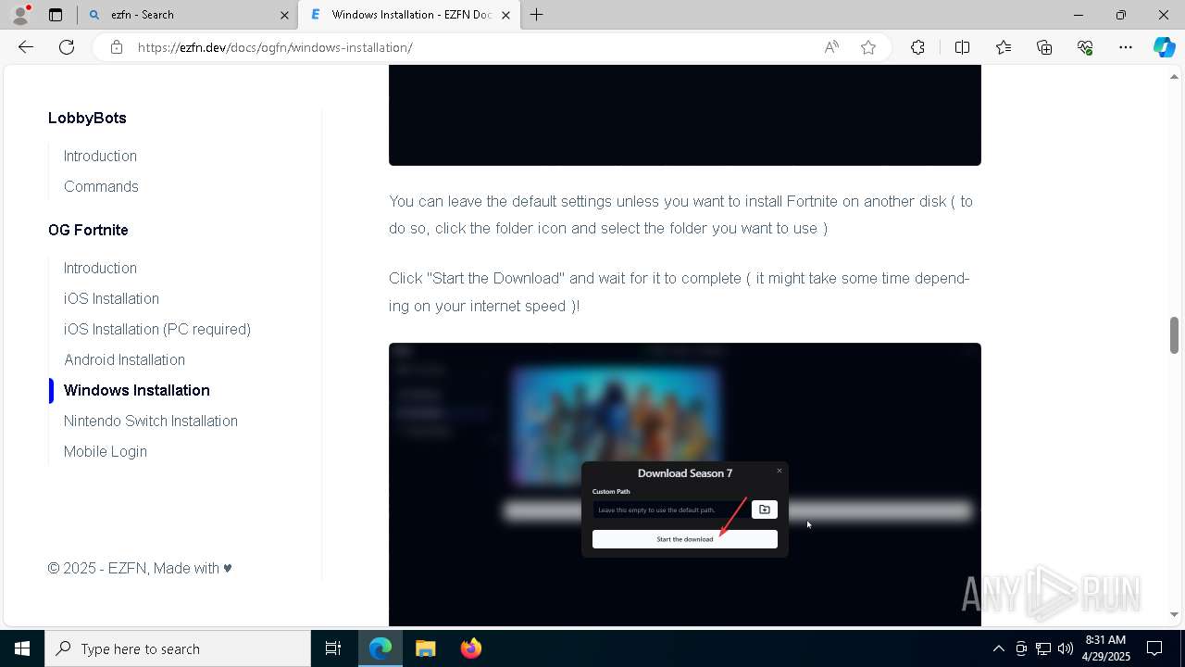Open Collections panel
The image size is (1185, 667).
(x=1044, y=47)
